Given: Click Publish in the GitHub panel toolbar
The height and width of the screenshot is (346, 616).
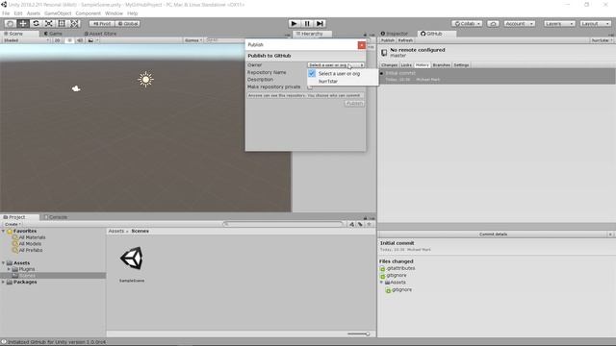Looking at the screenshot, I should 387,40.
